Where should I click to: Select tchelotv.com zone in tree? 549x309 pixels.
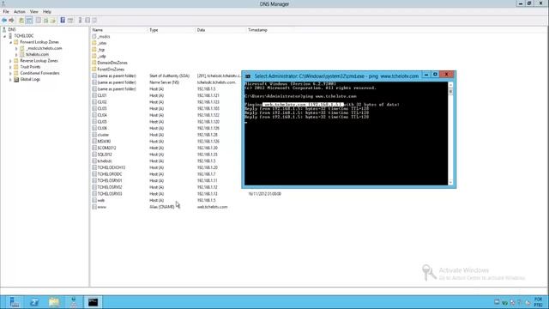[x=37, y=55]
